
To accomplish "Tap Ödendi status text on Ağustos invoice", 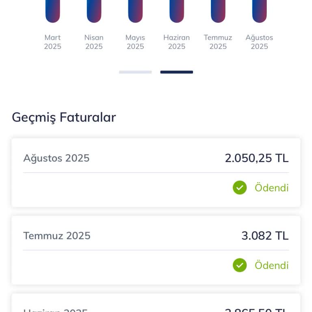I will click(271, 188).
